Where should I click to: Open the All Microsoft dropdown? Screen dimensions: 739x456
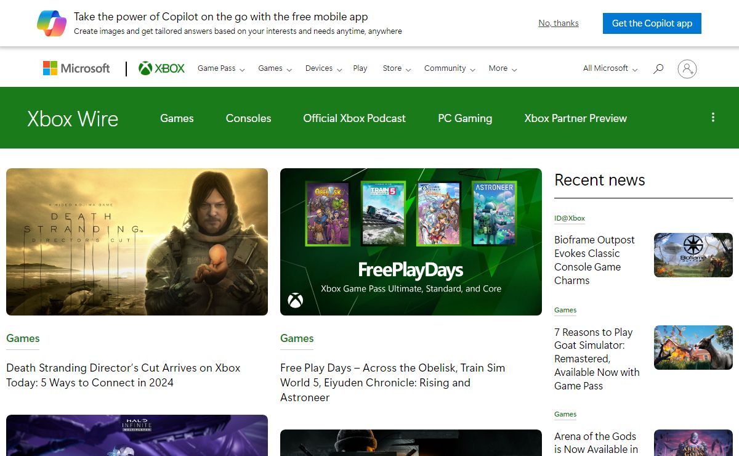(x=610, y=68)
